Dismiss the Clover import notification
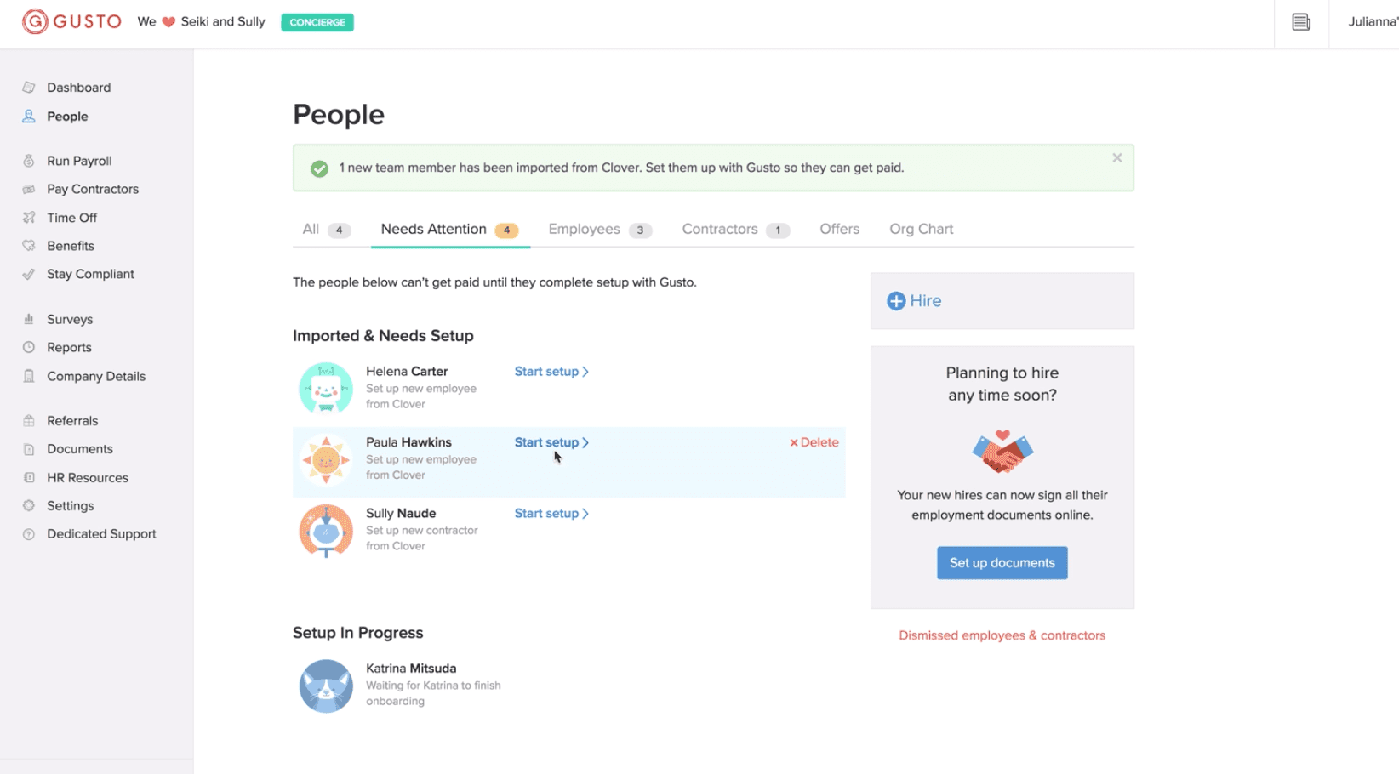 [1116, 158]
